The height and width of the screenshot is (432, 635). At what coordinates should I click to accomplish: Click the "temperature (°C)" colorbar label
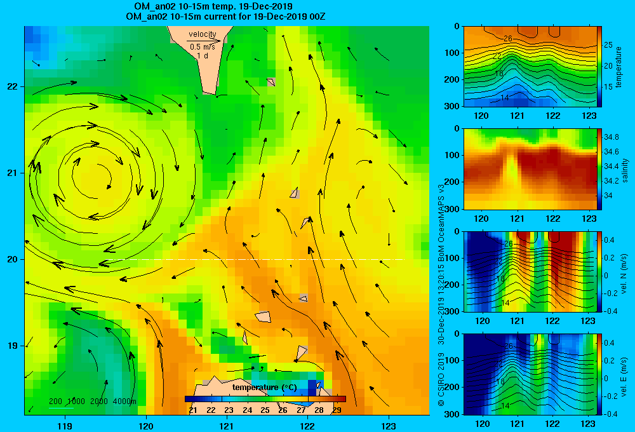pos(264,388)
